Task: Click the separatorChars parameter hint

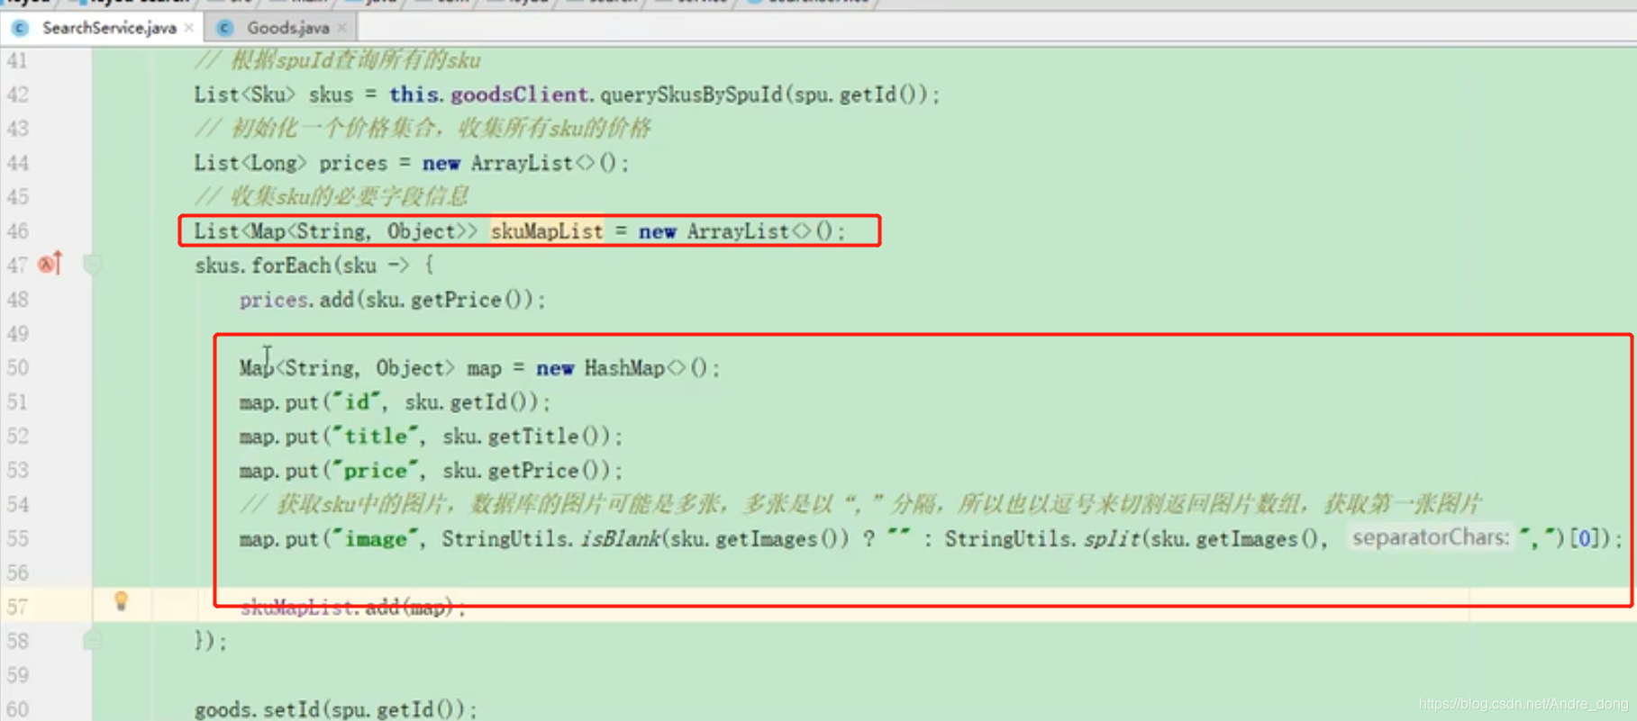Action: [x=1431, y=538]
